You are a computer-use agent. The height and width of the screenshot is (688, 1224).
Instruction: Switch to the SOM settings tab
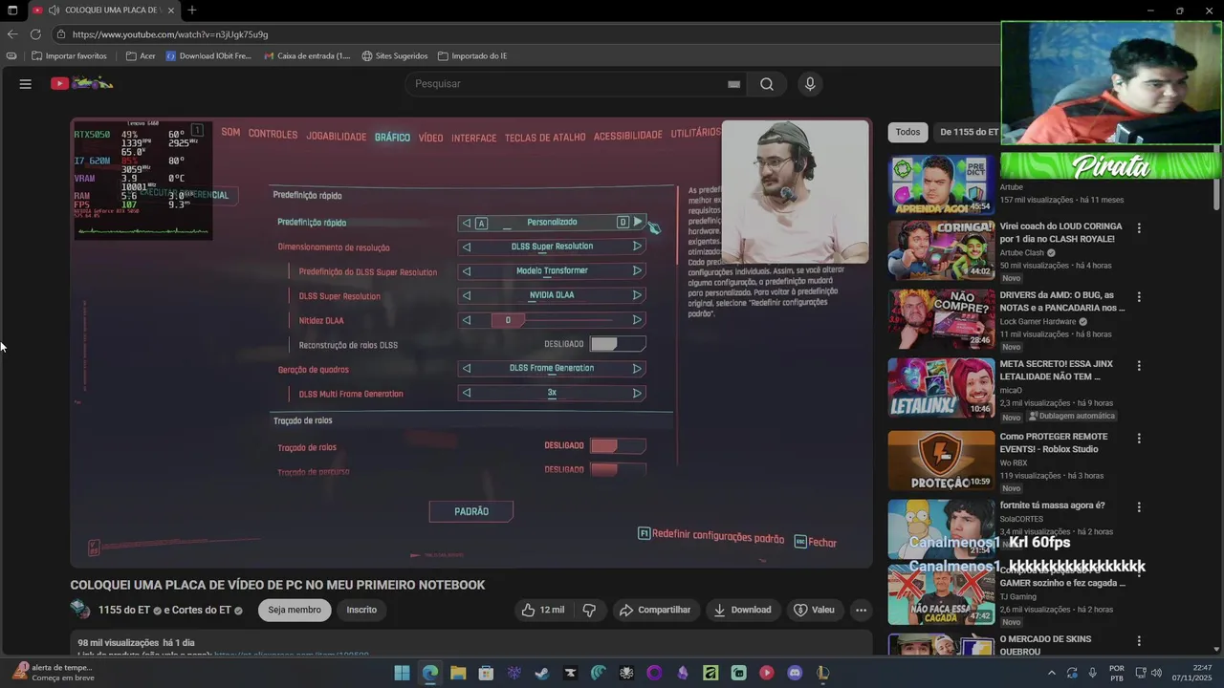pyautogui.click(x=230, y=132)
